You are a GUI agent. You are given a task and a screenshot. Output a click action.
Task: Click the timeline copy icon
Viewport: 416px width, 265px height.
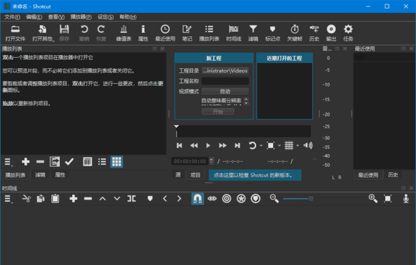click(x=40, y=199)
